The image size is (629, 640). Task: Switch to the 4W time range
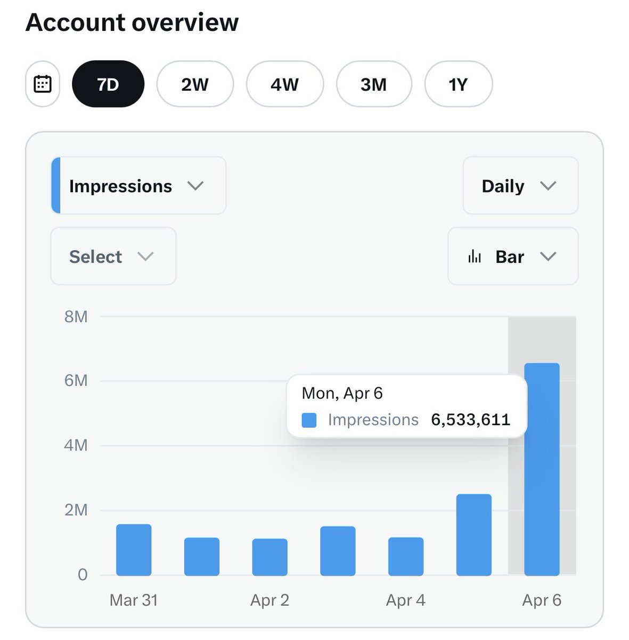tap(285, 84)
